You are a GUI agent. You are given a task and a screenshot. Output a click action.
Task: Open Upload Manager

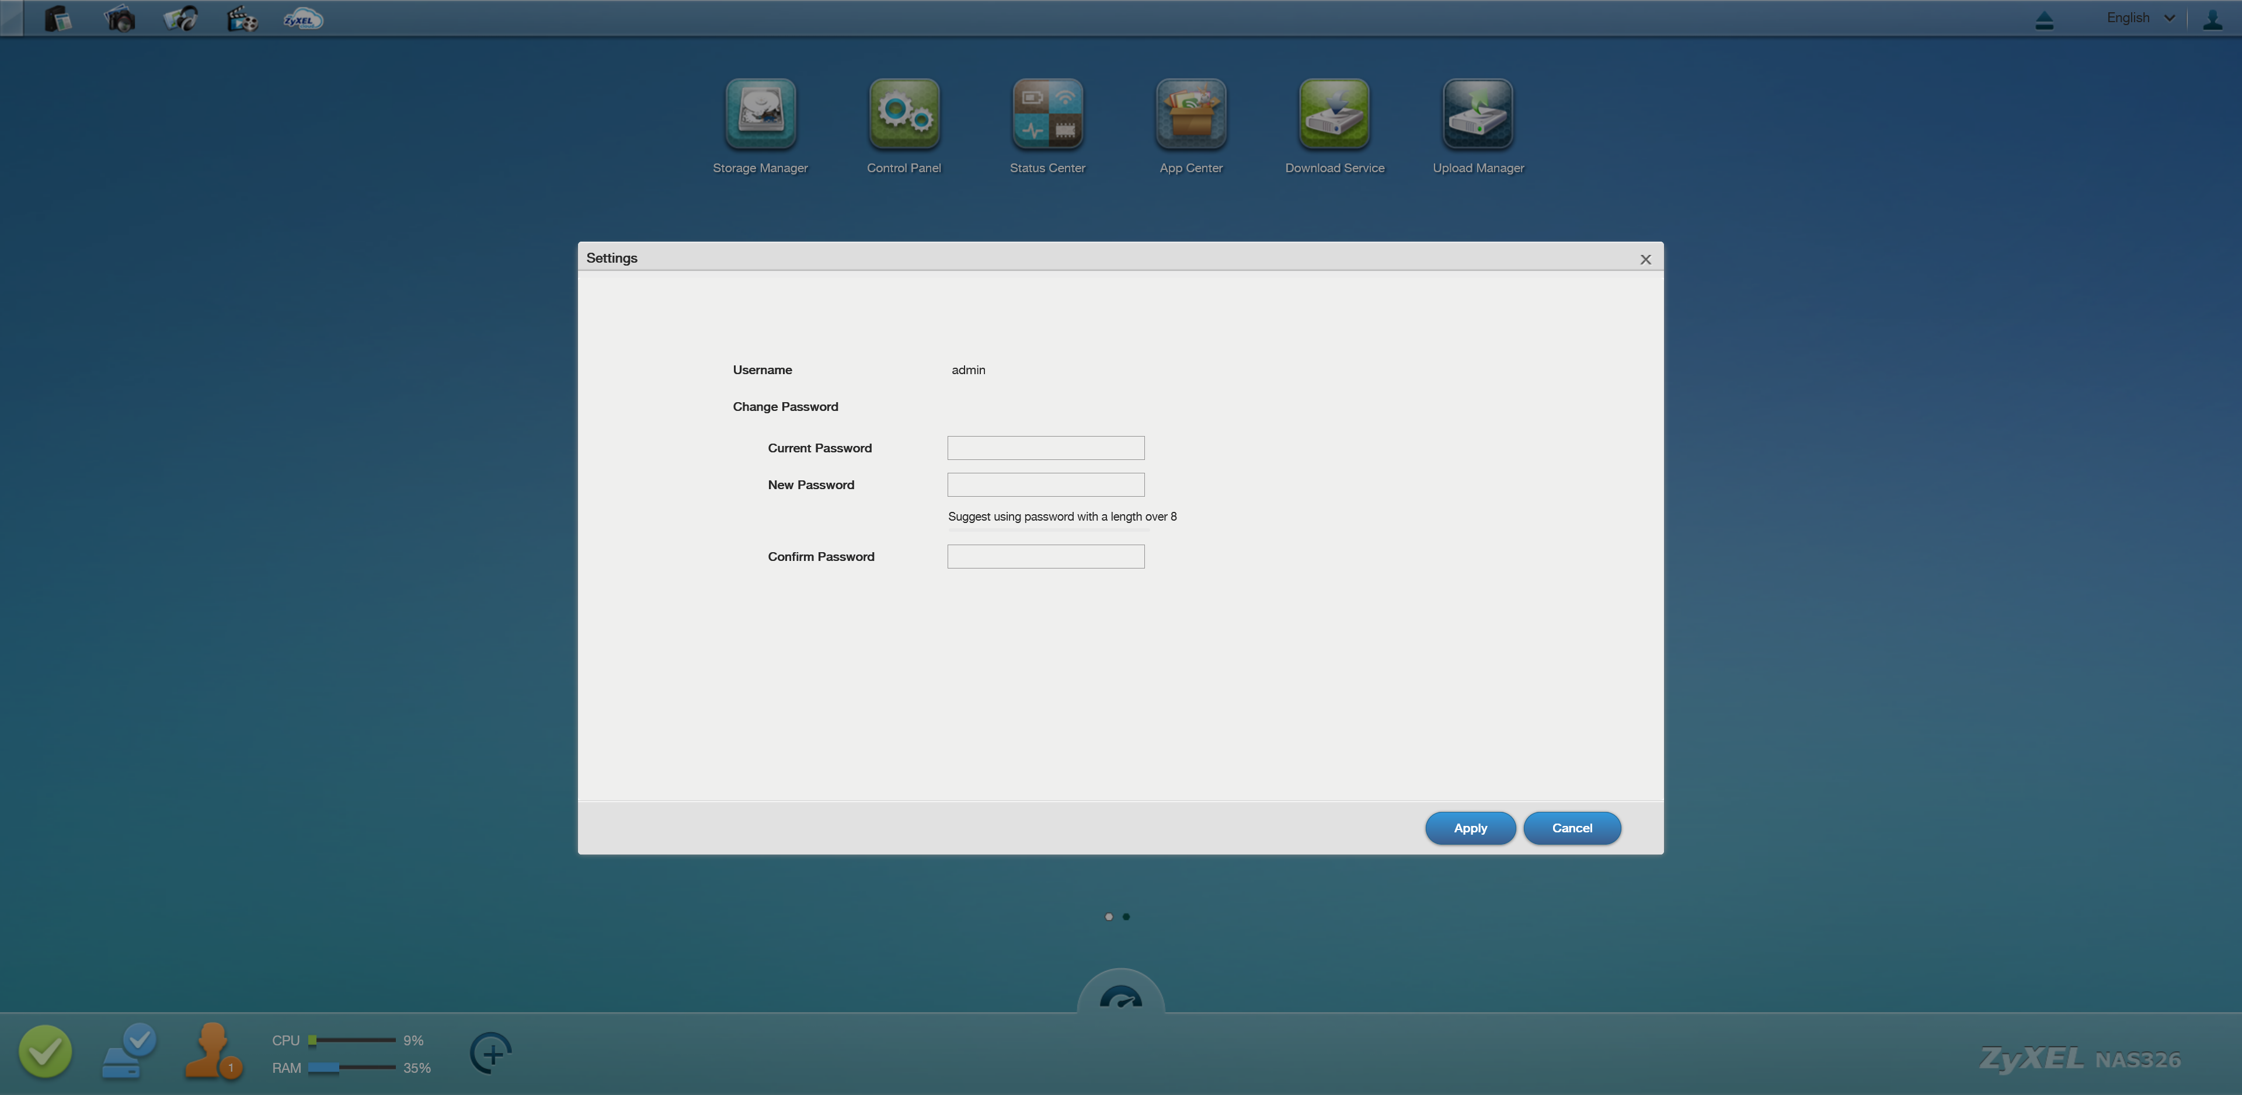coord(1478,114)
